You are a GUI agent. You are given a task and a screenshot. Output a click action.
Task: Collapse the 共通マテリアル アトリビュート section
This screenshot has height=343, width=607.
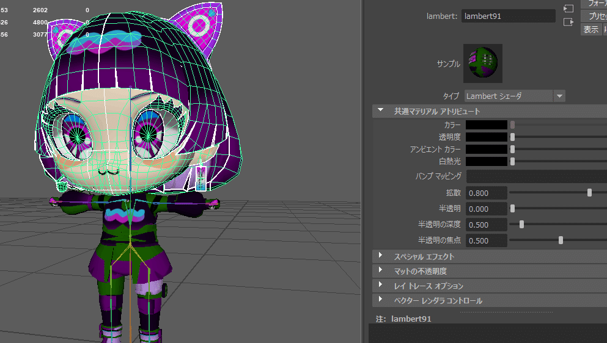tap(381, 111)
